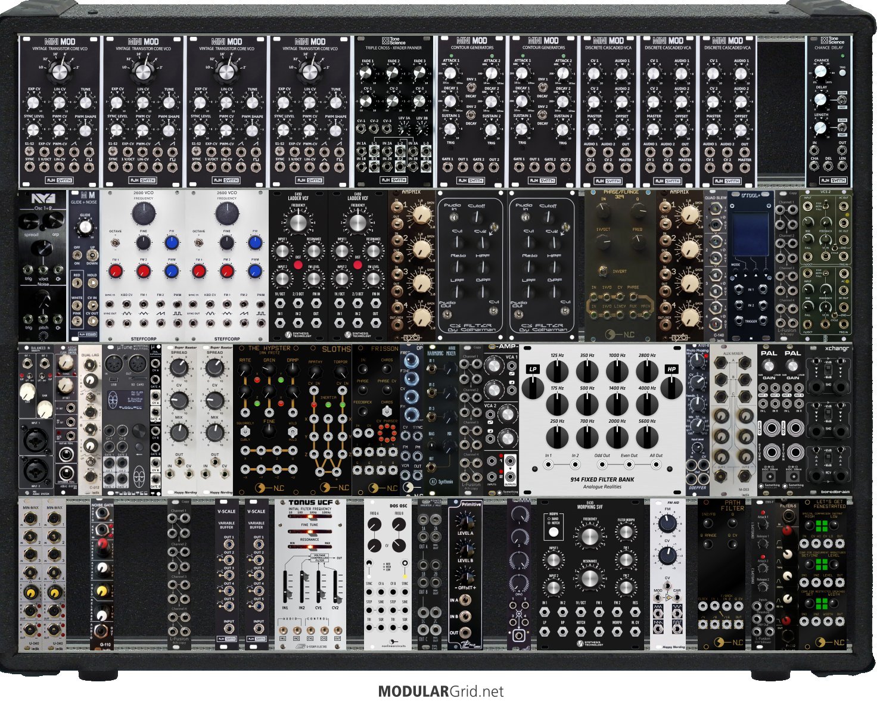This screenshot has width=883, height=704.
Task: Click top green button on Let's Get Fenestrated
Action: tap(822, 525)
